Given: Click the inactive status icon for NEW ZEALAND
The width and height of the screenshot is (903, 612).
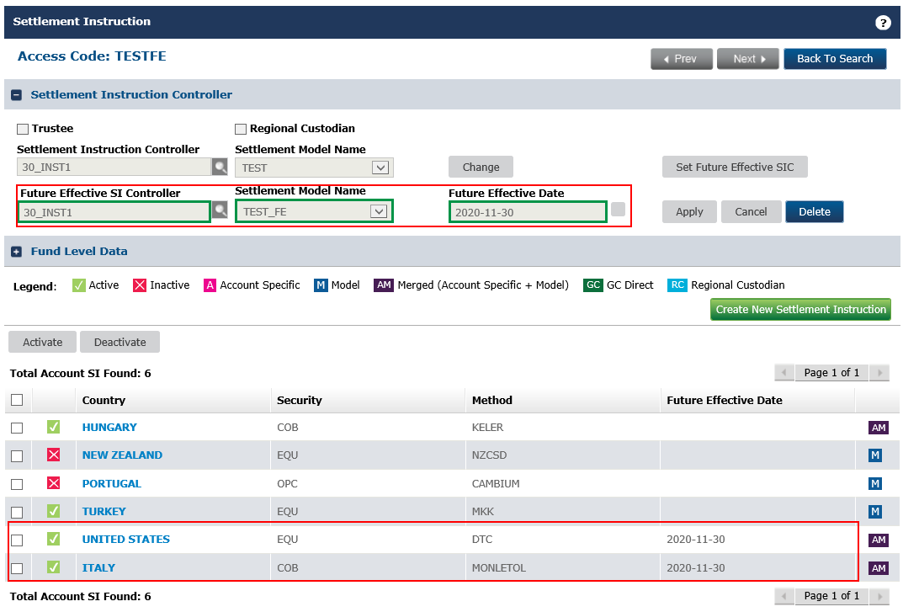Looking at the screenshot, I should coord(54,455).
